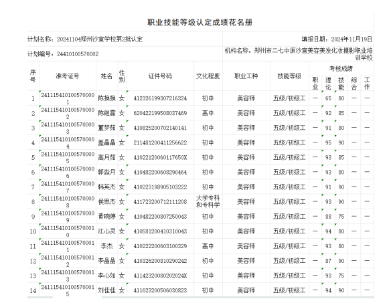The height and width of the screenshot is (307, 391).
Task: Select the name cell 刘佳佳
Action: [x=106, y=290]
